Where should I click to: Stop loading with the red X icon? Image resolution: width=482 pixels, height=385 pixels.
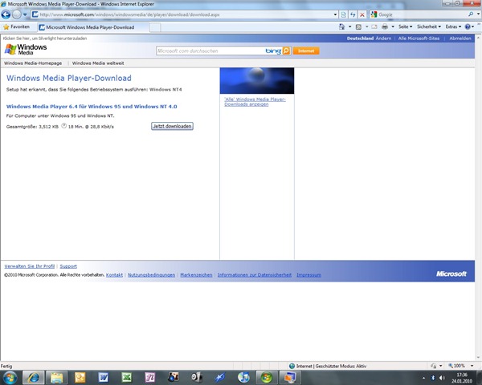[x=362, y=14]
